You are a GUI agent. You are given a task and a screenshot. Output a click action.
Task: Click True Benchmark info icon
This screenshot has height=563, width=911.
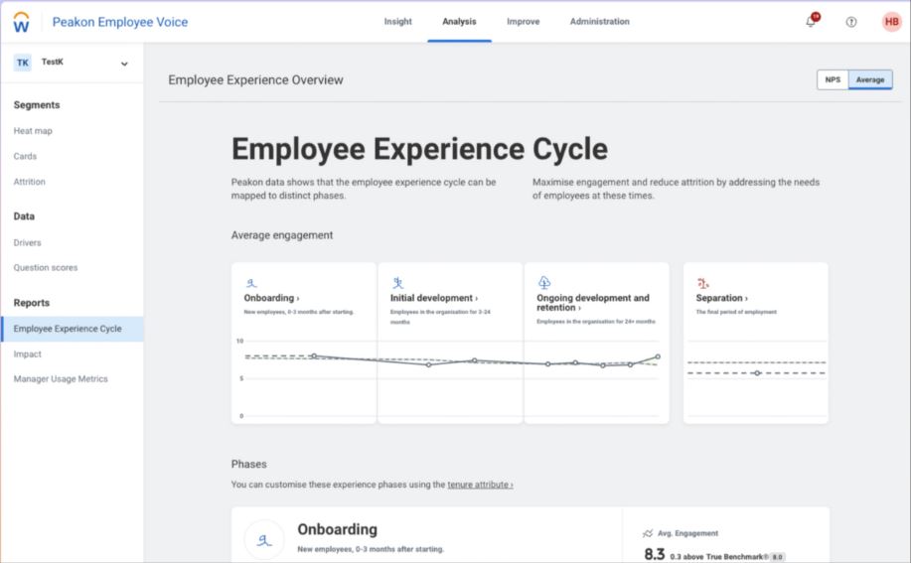[x=766, y=557]
